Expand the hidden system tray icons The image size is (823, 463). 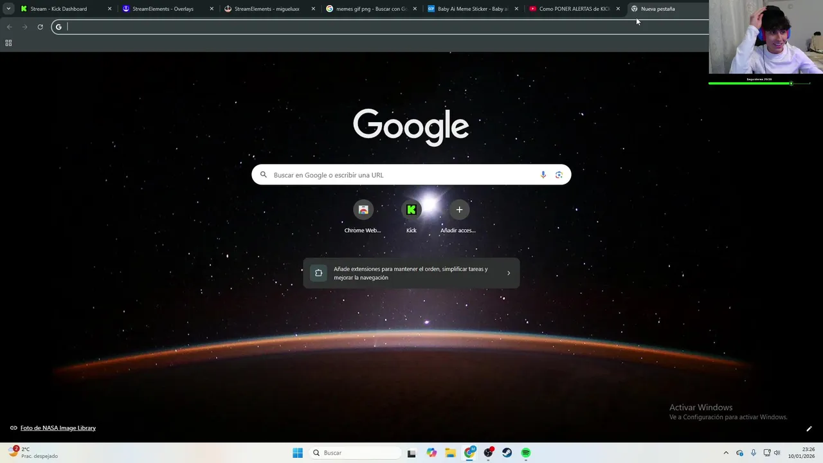tap(726, 453)
